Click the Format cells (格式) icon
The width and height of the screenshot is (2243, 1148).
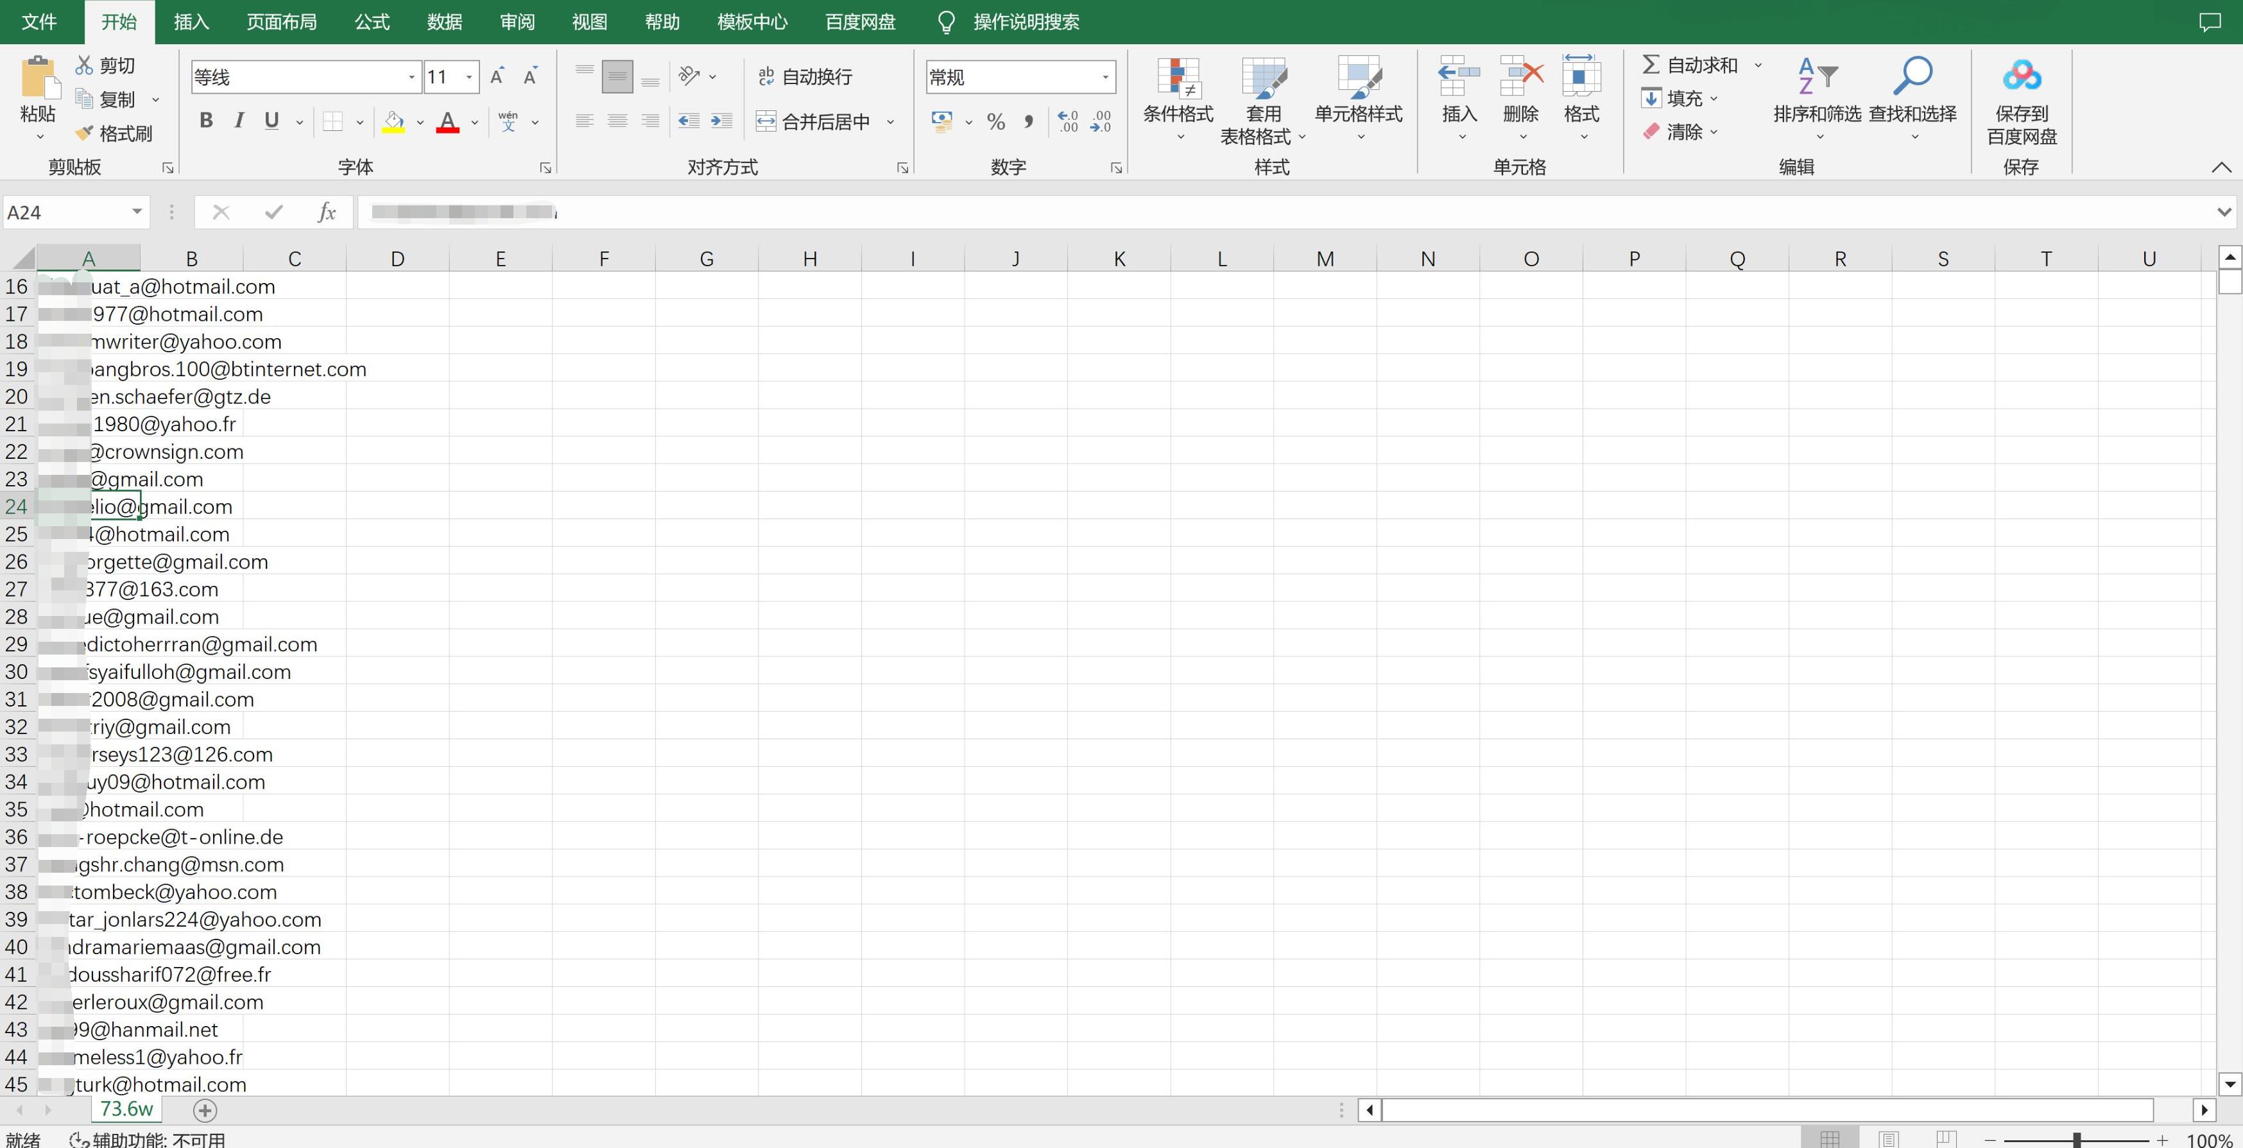click(1581, 76)
